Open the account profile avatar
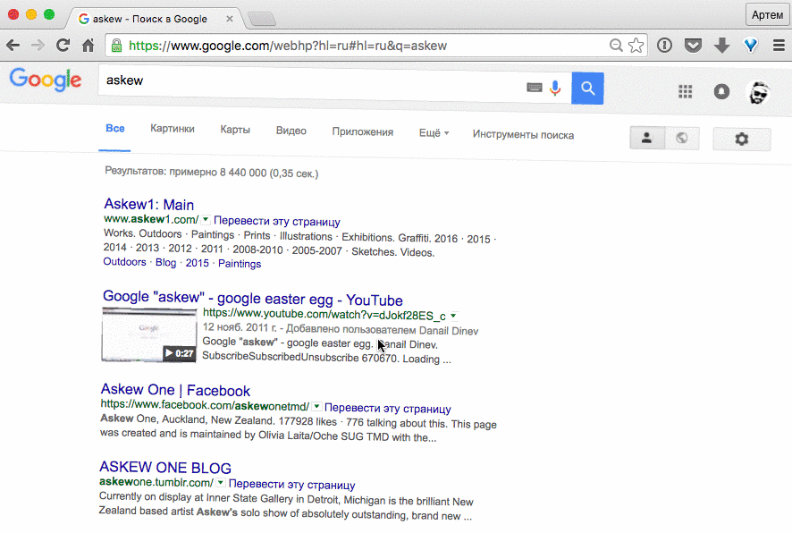 (x=758, y=93)
